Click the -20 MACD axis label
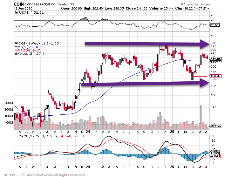This screenshot has height=177, width=232. click(213, 163)
